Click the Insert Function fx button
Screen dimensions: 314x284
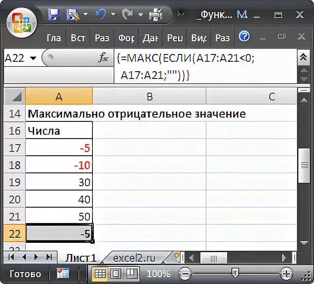point(103,58)
